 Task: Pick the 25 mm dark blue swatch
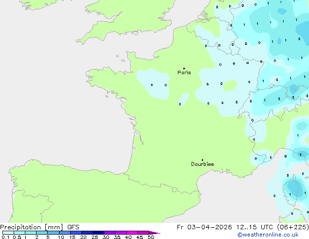click(x=98, y=233)
